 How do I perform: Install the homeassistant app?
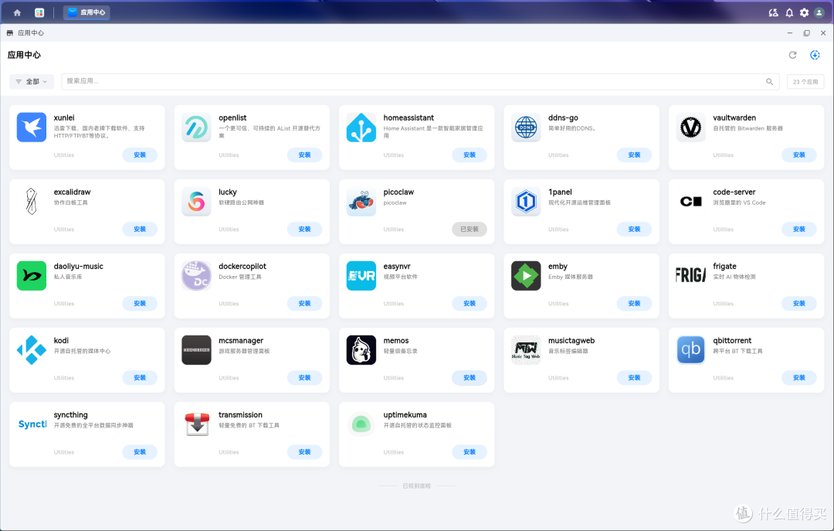tap(470, 155)
